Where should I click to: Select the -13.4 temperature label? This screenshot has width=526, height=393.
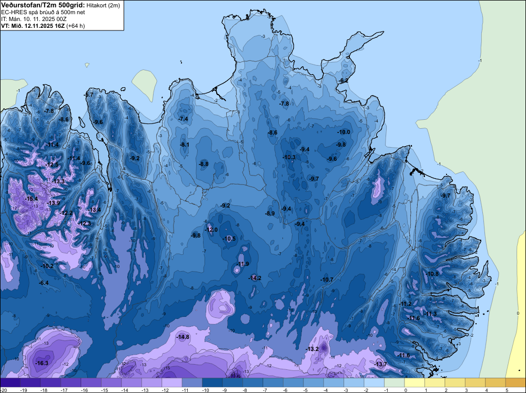point(95,210)
